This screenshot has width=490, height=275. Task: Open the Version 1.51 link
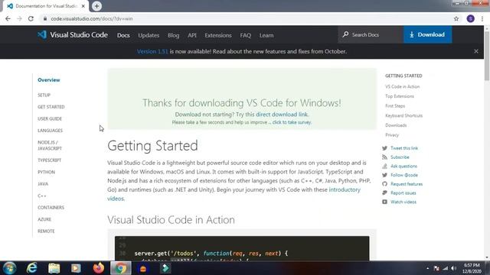152,51
